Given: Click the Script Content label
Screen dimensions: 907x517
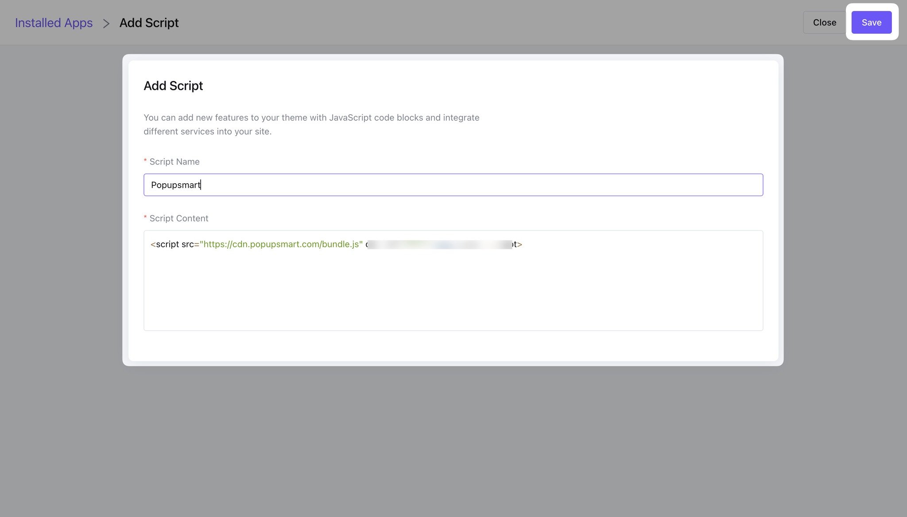Looking at the screenshot, I should 178,218.
